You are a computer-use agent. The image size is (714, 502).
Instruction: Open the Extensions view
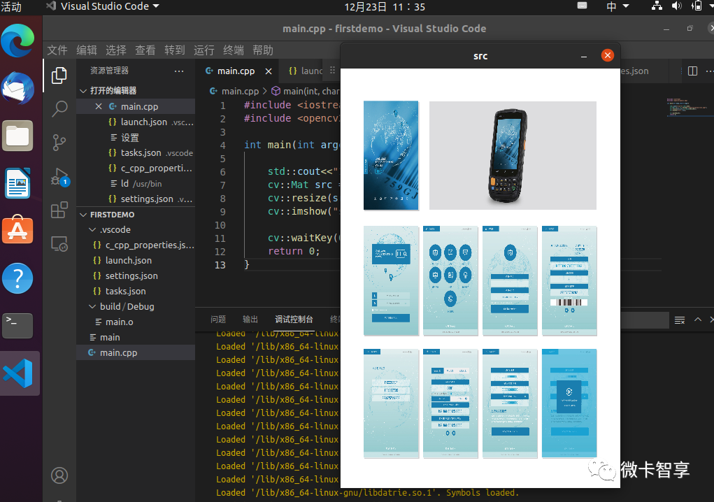click(59, 210)
